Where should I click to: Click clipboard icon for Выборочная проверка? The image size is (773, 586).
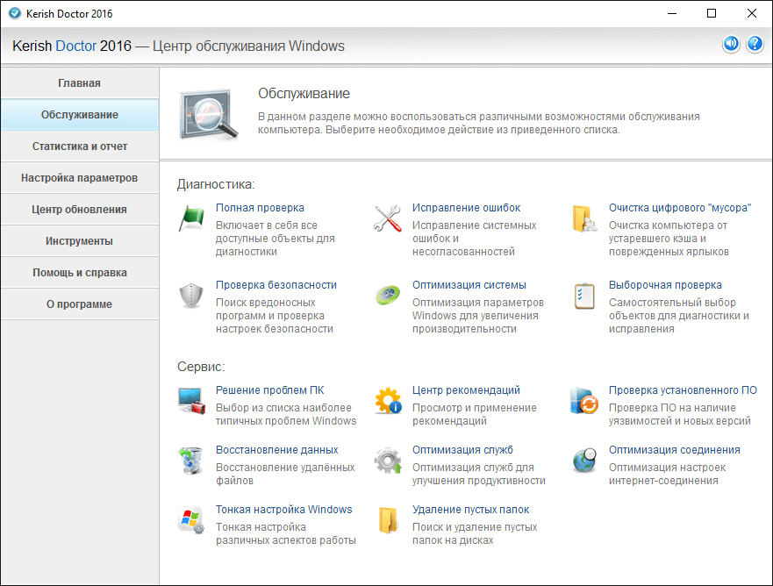coord(584,296)
